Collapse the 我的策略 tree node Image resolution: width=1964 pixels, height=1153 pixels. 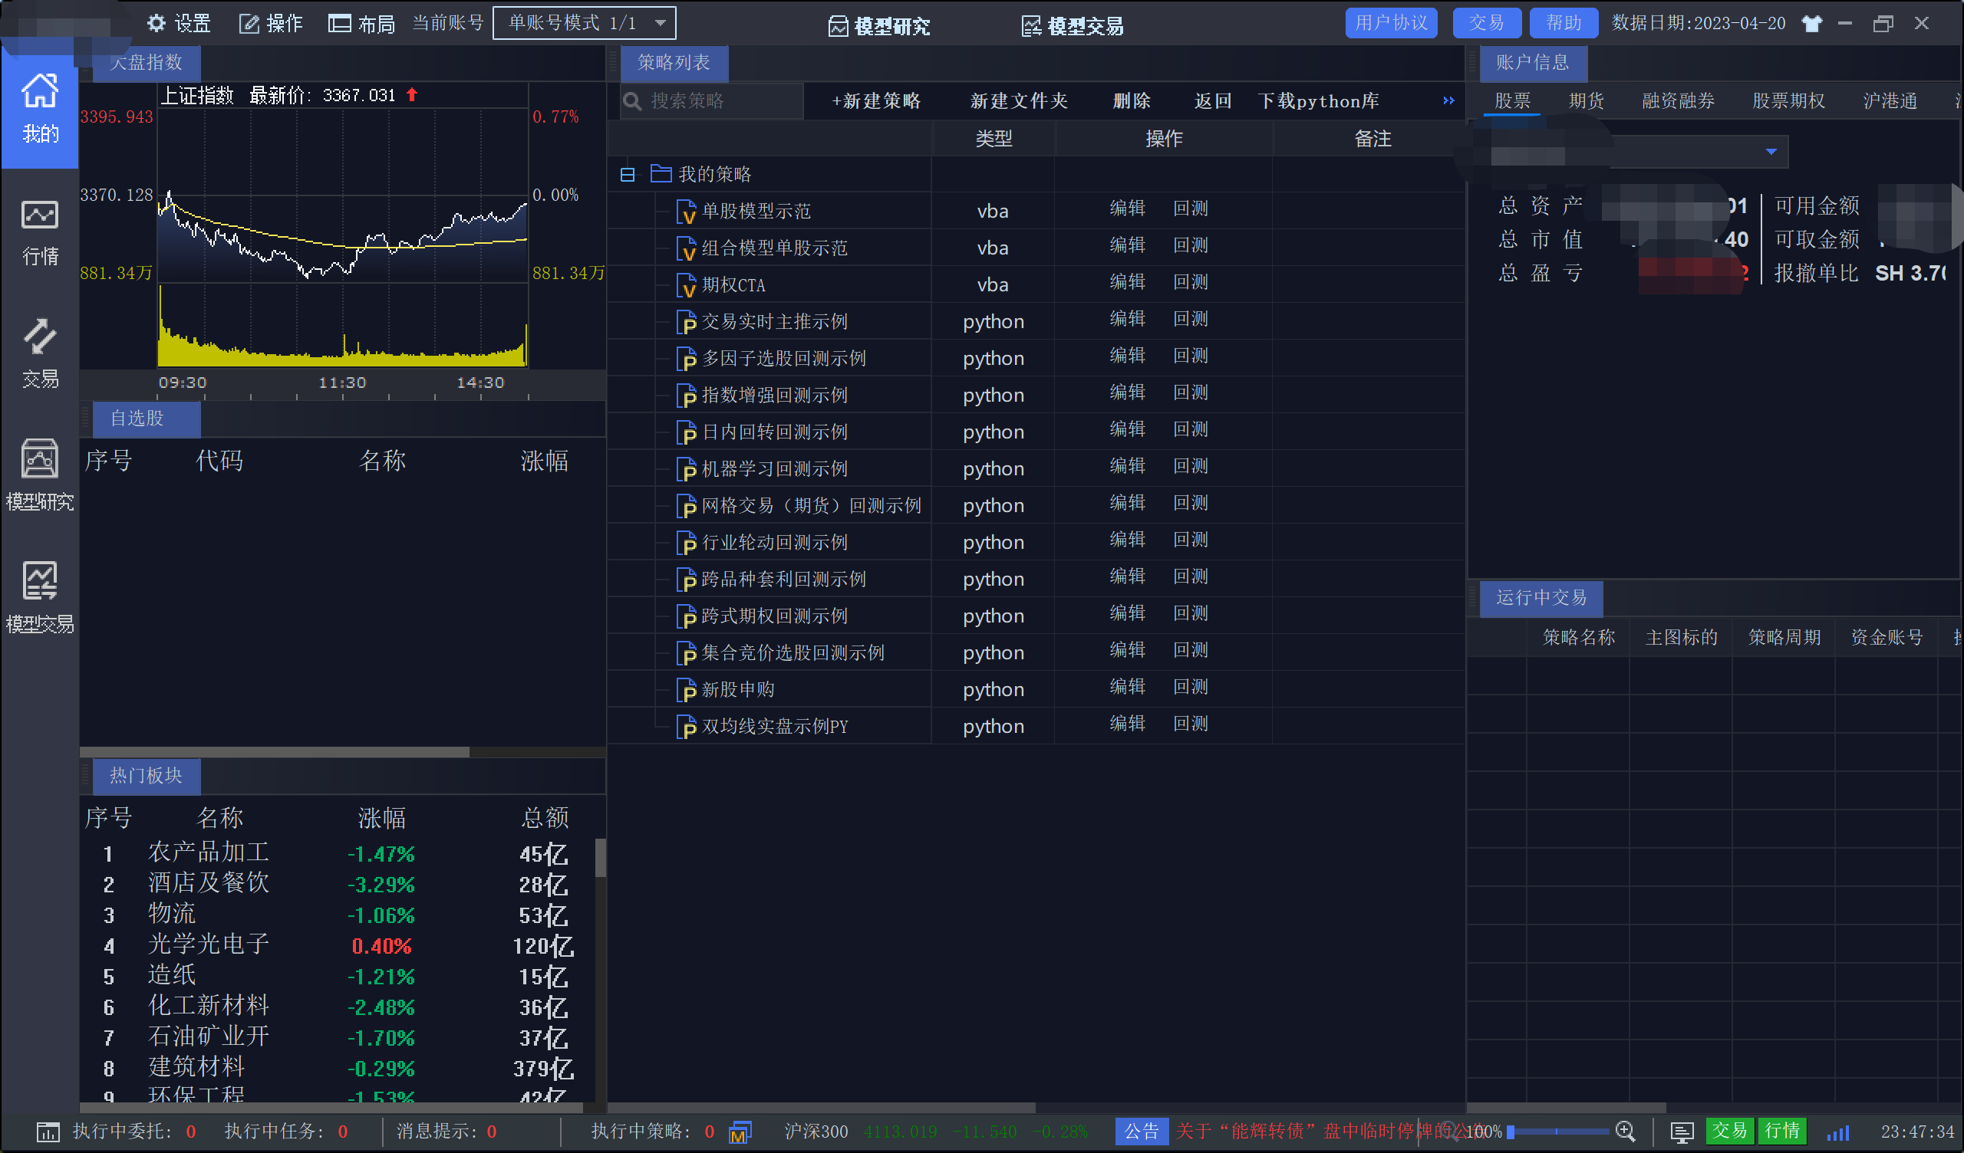628,175
